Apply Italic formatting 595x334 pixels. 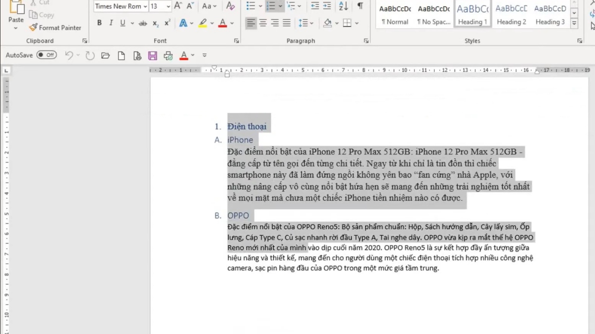pyautogui.click(x=111, y=23)
